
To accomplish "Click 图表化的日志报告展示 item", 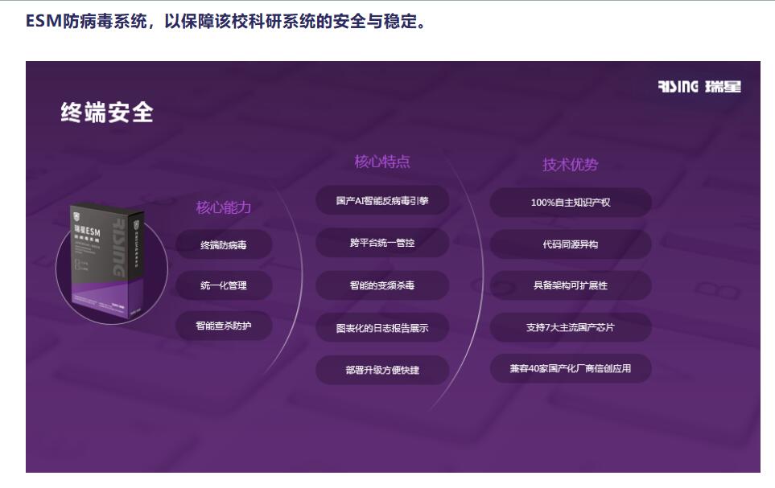I will pyautogui.click(x=382, y=327).
